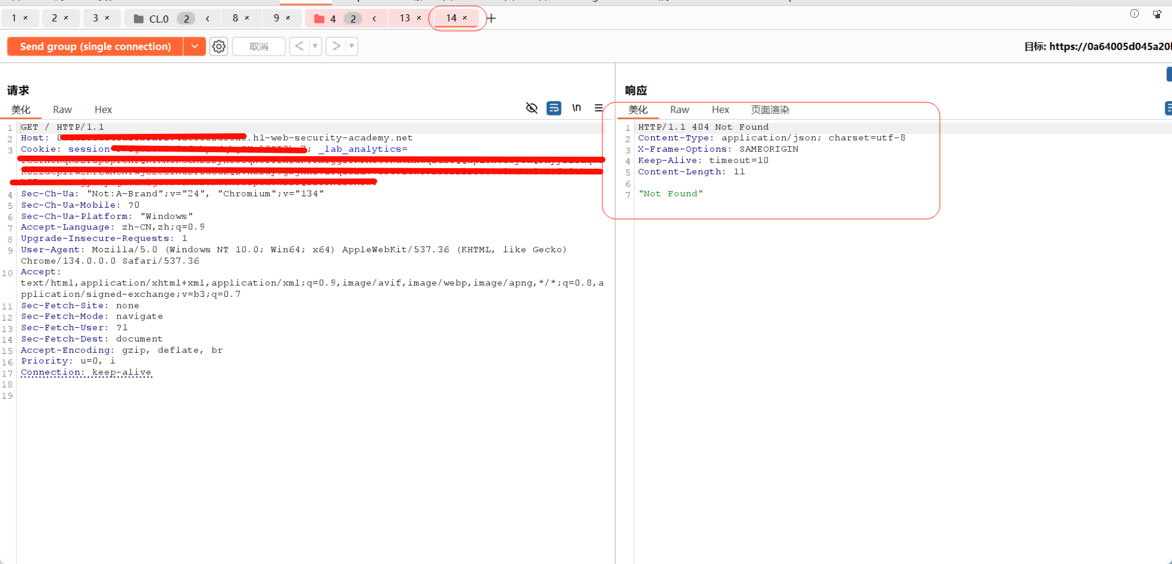Switch to Repeater tab 3
This screenshot has height=564, width=1172.
click(x=95, y=18)
